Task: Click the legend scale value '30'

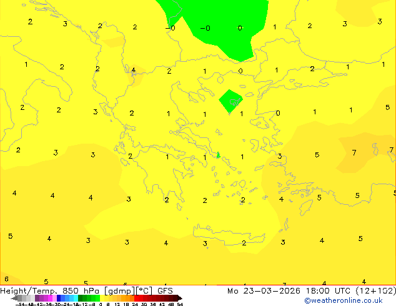Action: (x=144, y=305)
